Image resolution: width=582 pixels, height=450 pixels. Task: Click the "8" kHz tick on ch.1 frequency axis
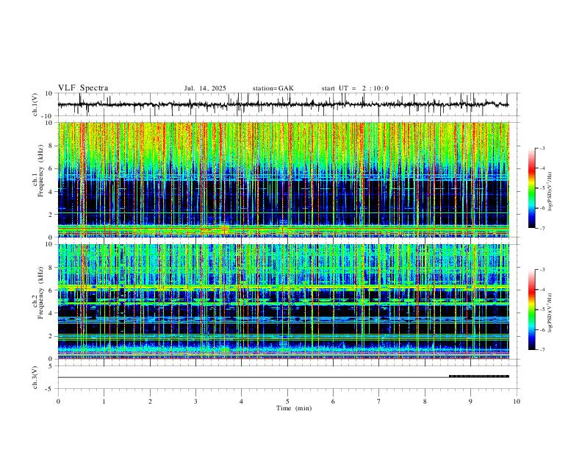(x=51, y=146)
